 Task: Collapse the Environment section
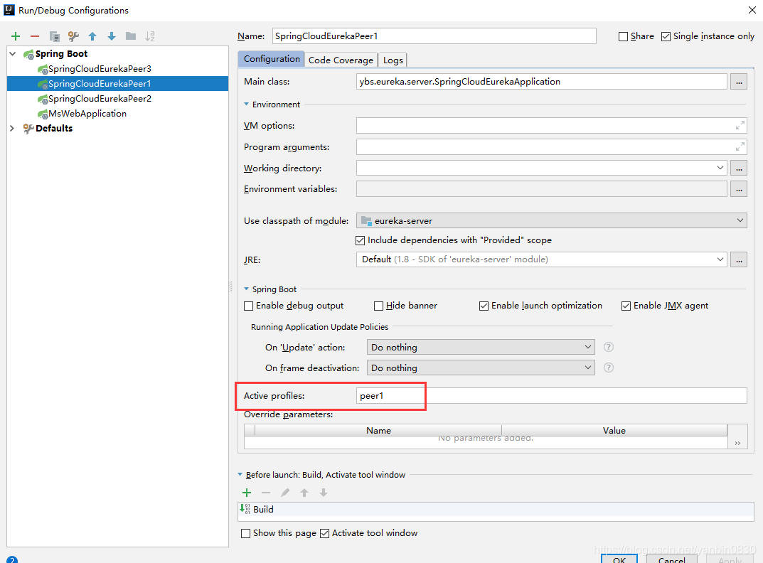(246, 104)
